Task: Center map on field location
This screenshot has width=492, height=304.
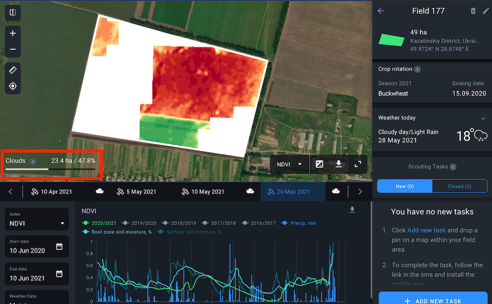Action: pos(13,86)
